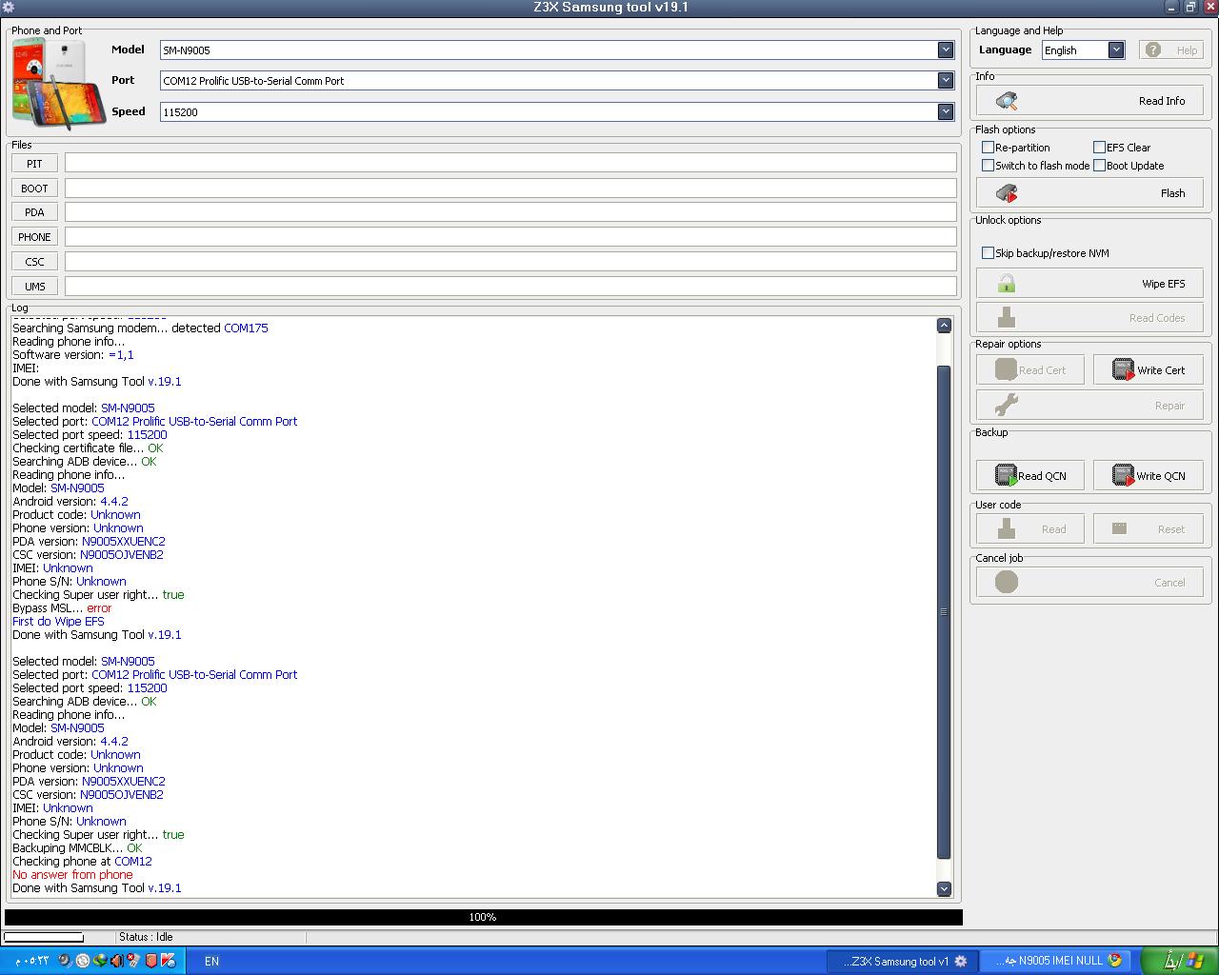Click the User code Reset icon
Screen dimensions: 1219x975
tap(1120, 528)
